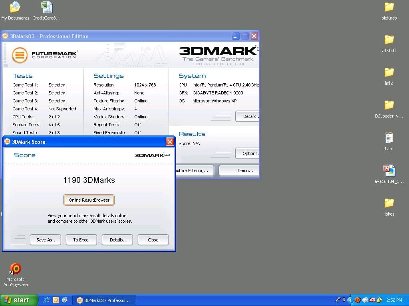Click the Futuremark Corporation logo
Screen dimensions: 409x306
click(45, 55)
